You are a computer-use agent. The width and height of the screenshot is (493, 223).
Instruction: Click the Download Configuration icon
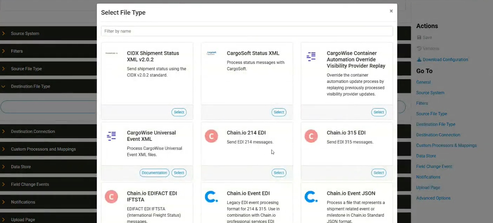tap(419, 60)
